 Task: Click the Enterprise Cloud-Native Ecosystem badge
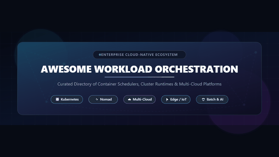[139, 55]
